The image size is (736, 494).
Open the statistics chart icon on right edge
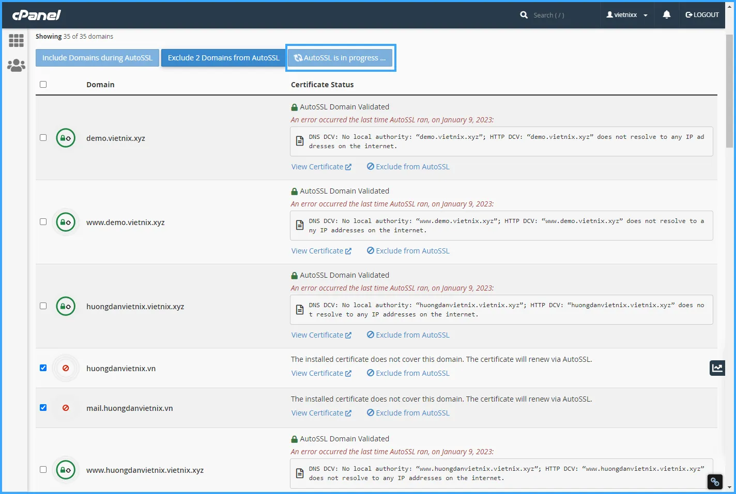pos(717,368)
